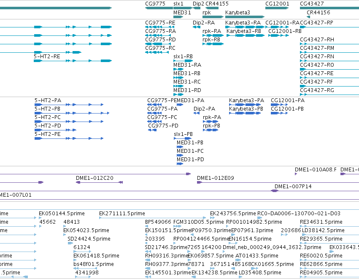
Task: Select the Karybeta3 gene label
Action: (238, 13)
